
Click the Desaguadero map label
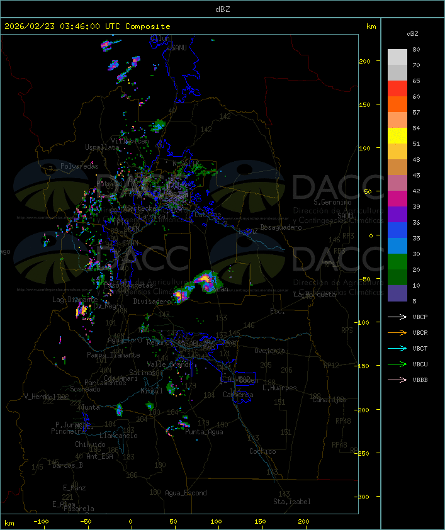[x=281, y=227]
